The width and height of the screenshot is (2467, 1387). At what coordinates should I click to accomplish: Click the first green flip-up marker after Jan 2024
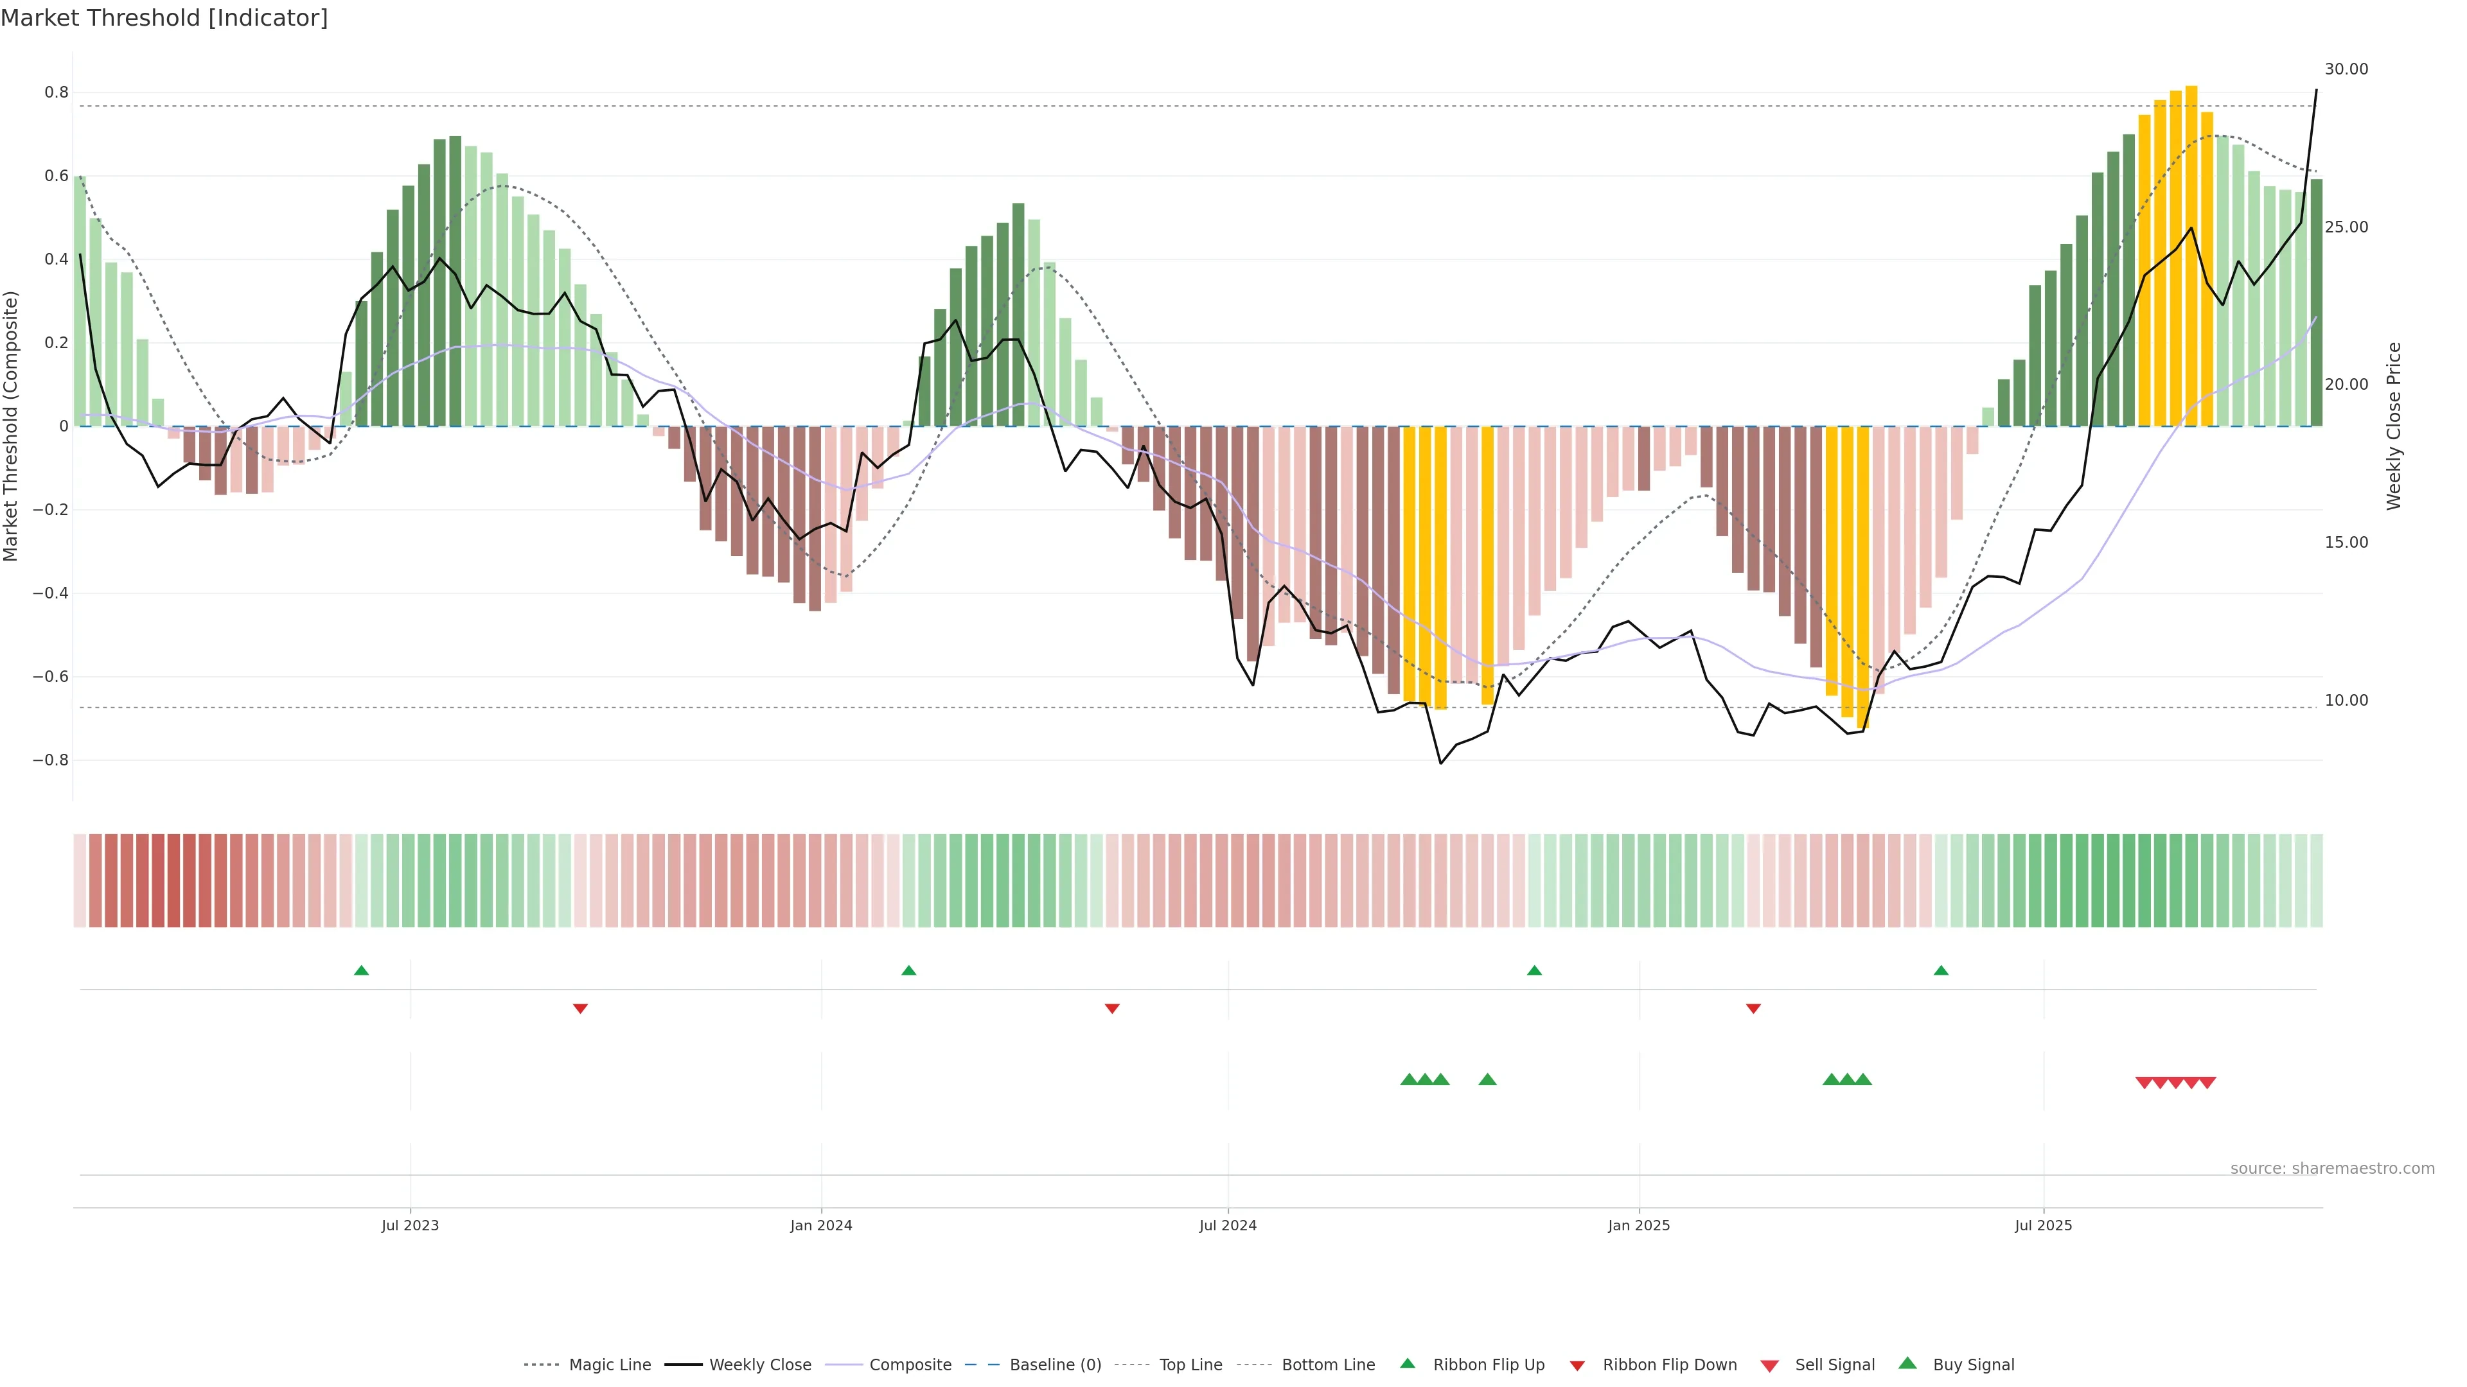909,971
